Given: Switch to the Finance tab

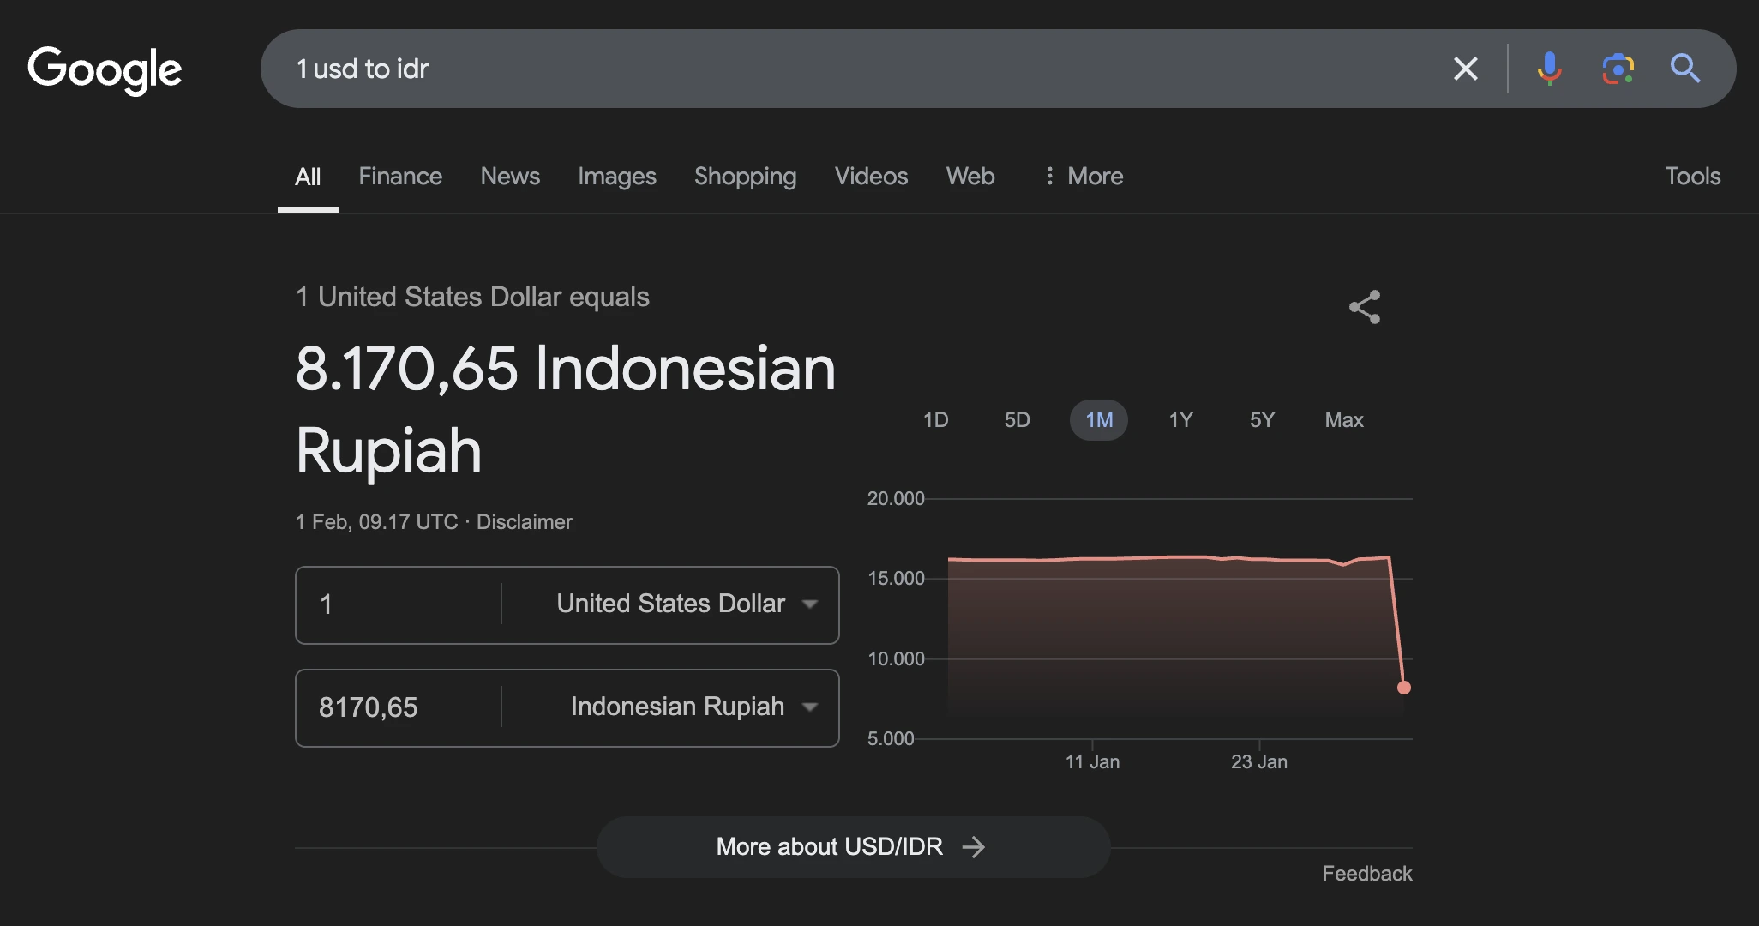Looking at the screenshot, I should (x=400, y=176).
